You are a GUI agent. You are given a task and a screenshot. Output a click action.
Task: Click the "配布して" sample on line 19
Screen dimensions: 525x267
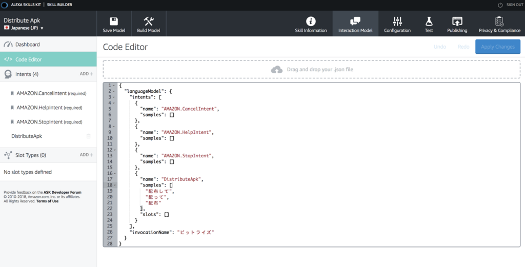coord(159,191)
